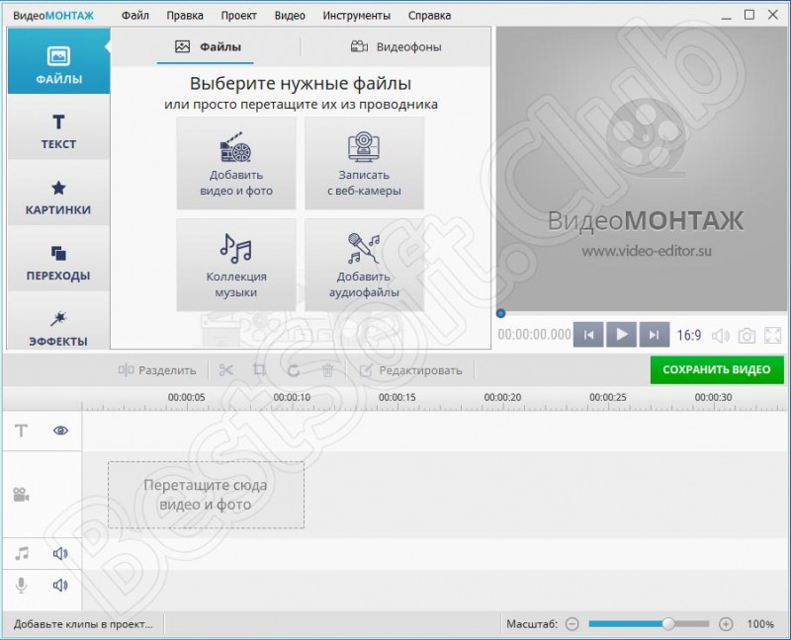Click the video track camera icon
Image resolution: width=791 pixels, height=640 pixels.
pyautogui.click(x=21, y=495)
